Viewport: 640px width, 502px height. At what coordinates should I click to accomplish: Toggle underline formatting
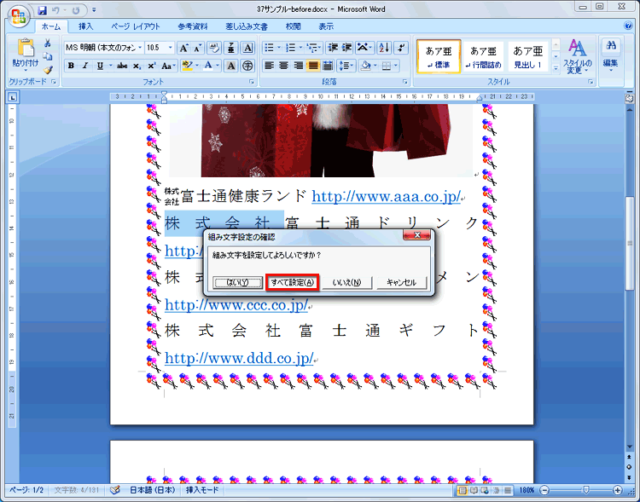pos(100,66)
